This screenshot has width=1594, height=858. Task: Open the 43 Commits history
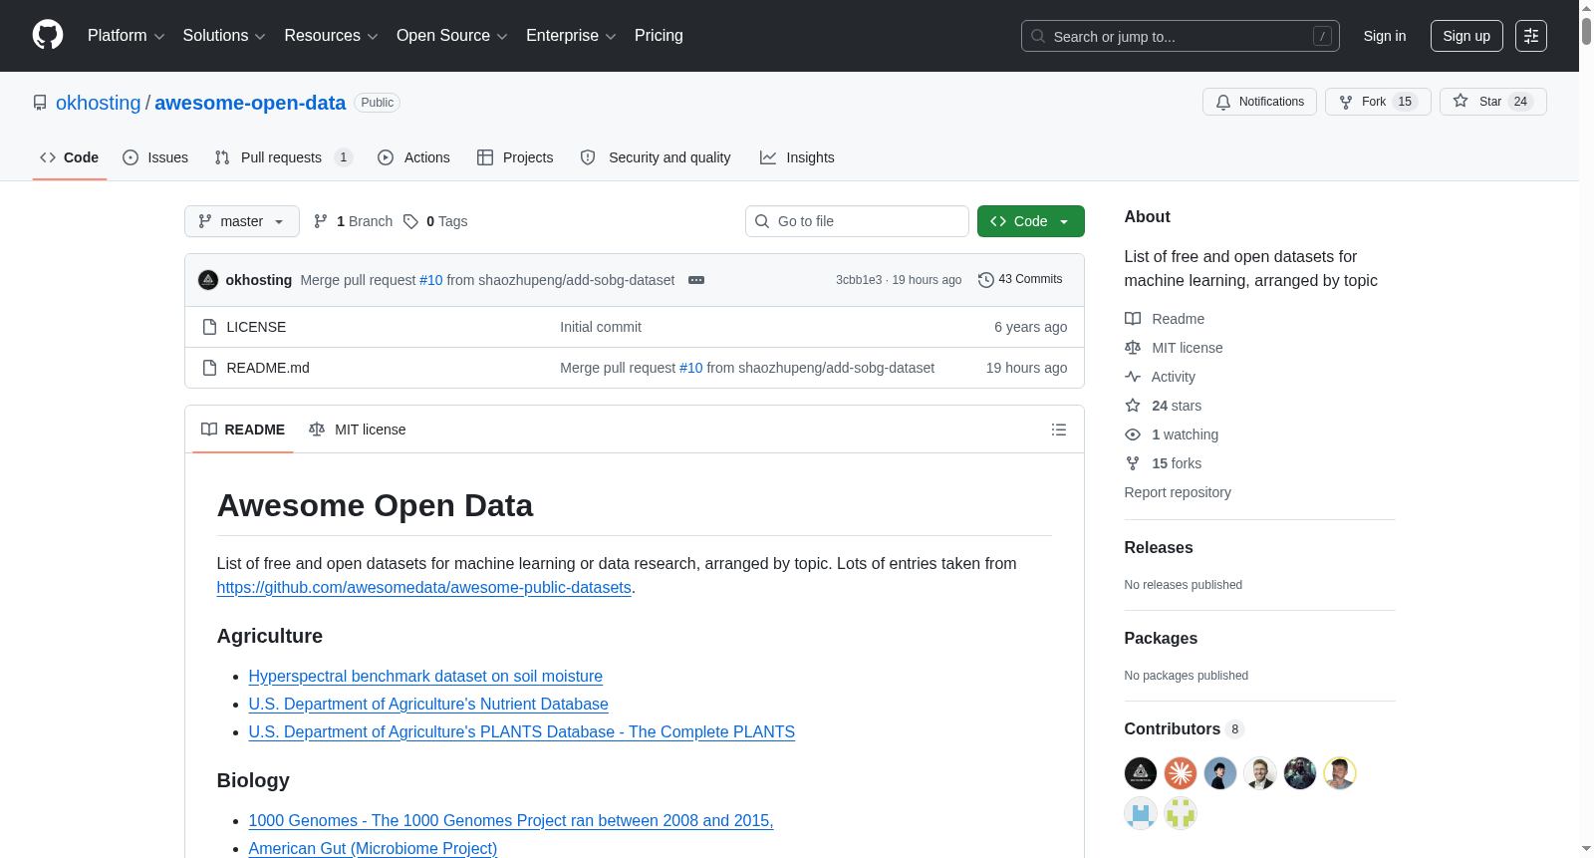(x=1020, y=280)
